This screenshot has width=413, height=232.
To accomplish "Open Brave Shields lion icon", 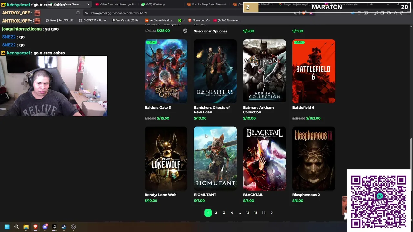I will (304, 13).
